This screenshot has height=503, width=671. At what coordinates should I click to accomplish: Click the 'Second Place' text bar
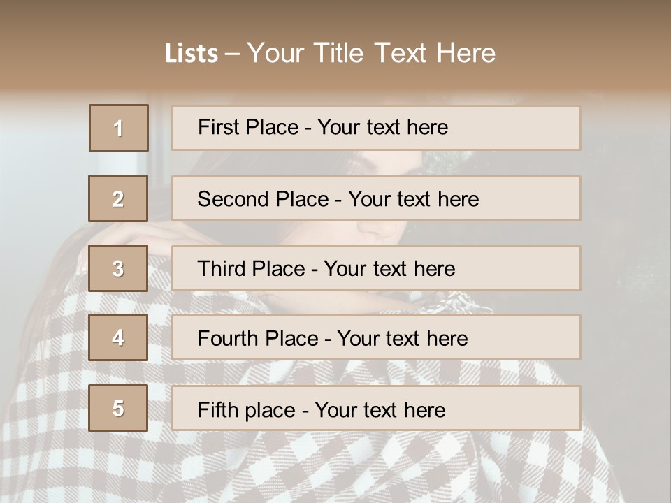point(376,198)
